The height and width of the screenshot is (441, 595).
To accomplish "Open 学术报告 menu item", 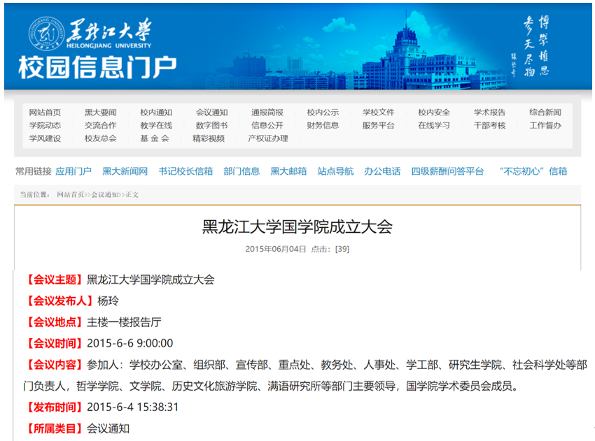I will (x=489, y=113).
